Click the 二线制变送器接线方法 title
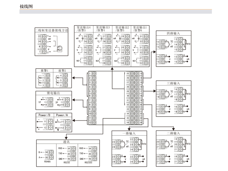This screenshot has width=228, height=171. coord(51,30)
